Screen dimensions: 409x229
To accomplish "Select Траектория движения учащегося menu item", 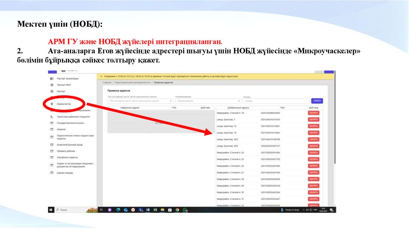I will point(73,117).
